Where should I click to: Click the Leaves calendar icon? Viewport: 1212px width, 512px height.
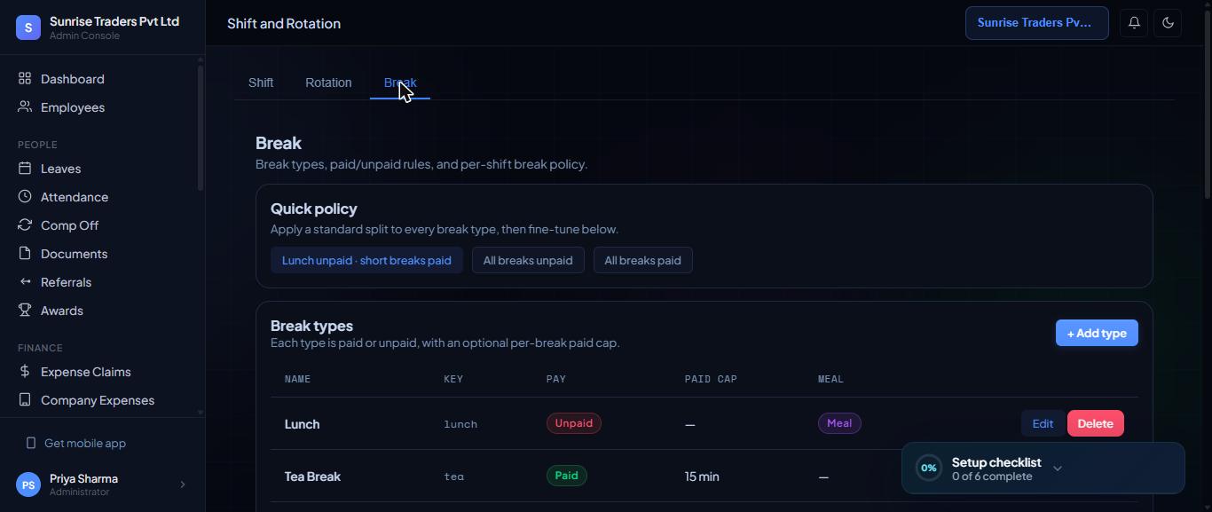pyautogui.click(x=25, y=169)
